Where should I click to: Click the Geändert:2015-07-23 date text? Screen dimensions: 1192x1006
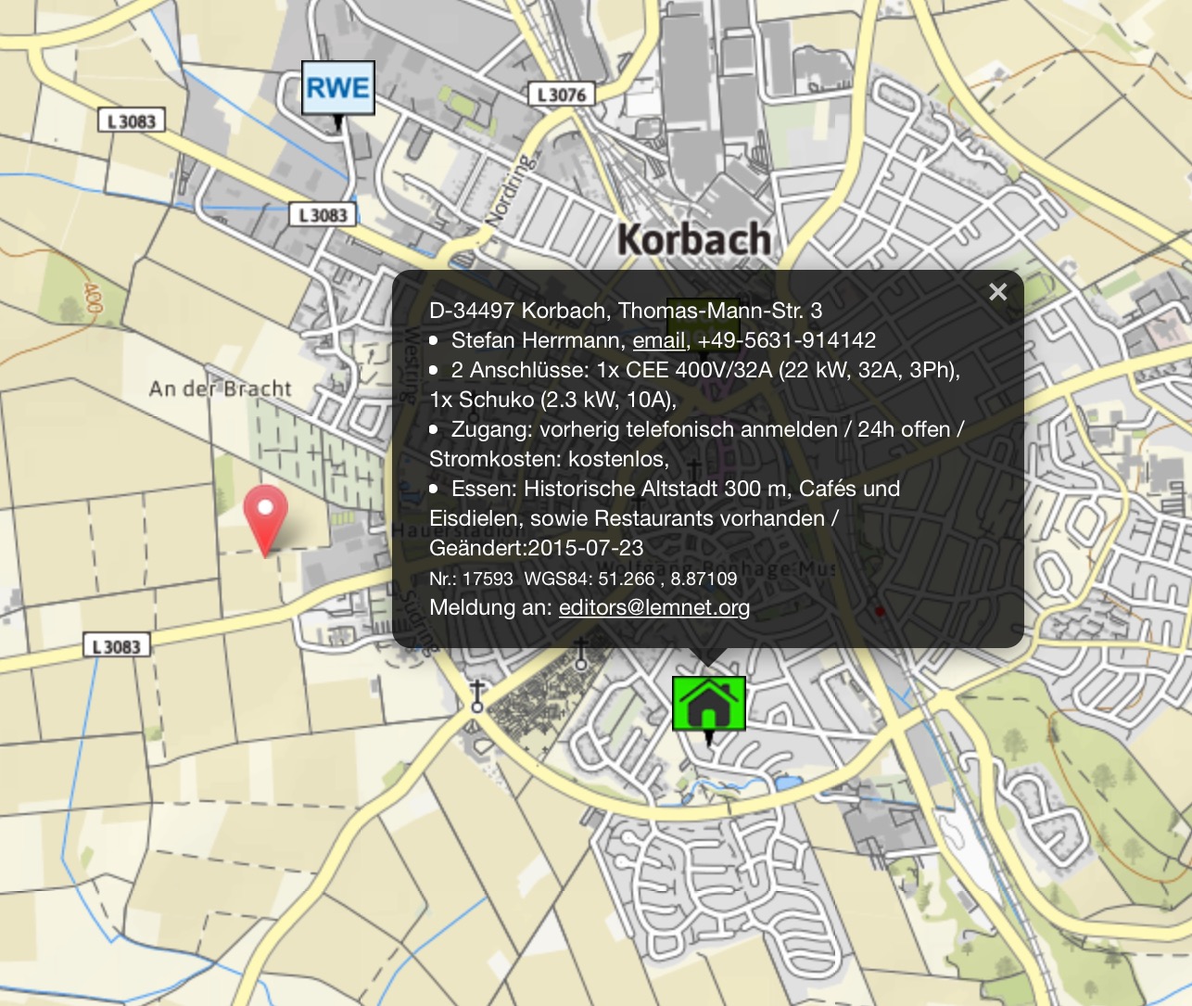coord(536,548)
